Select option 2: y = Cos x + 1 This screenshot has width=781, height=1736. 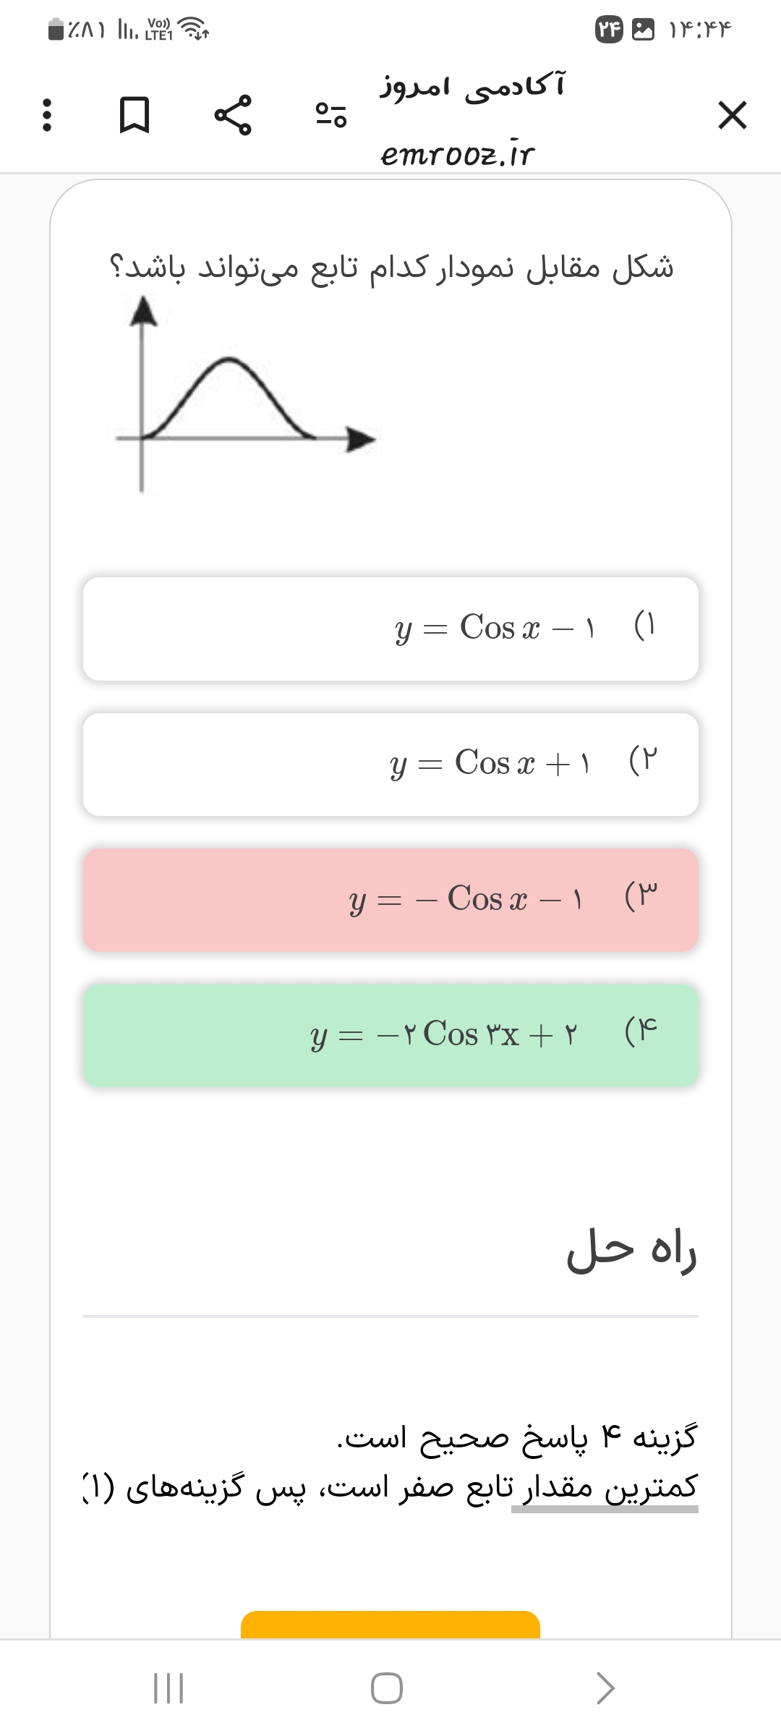click(x=390, y=765)
